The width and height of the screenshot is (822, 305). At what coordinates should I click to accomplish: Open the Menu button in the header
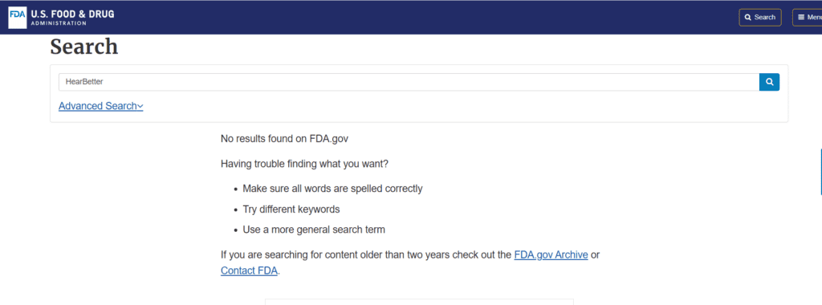pyautogui.click(x=808, y=18)
